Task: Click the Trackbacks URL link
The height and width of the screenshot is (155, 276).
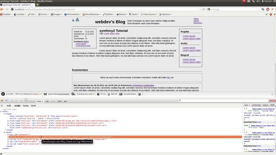Action: (86, 41)
